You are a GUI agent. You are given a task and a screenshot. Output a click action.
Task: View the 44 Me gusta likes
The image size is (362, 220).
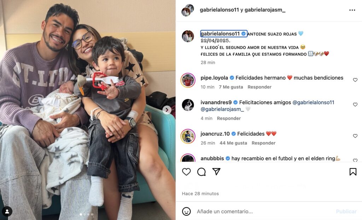coord(233,143)
